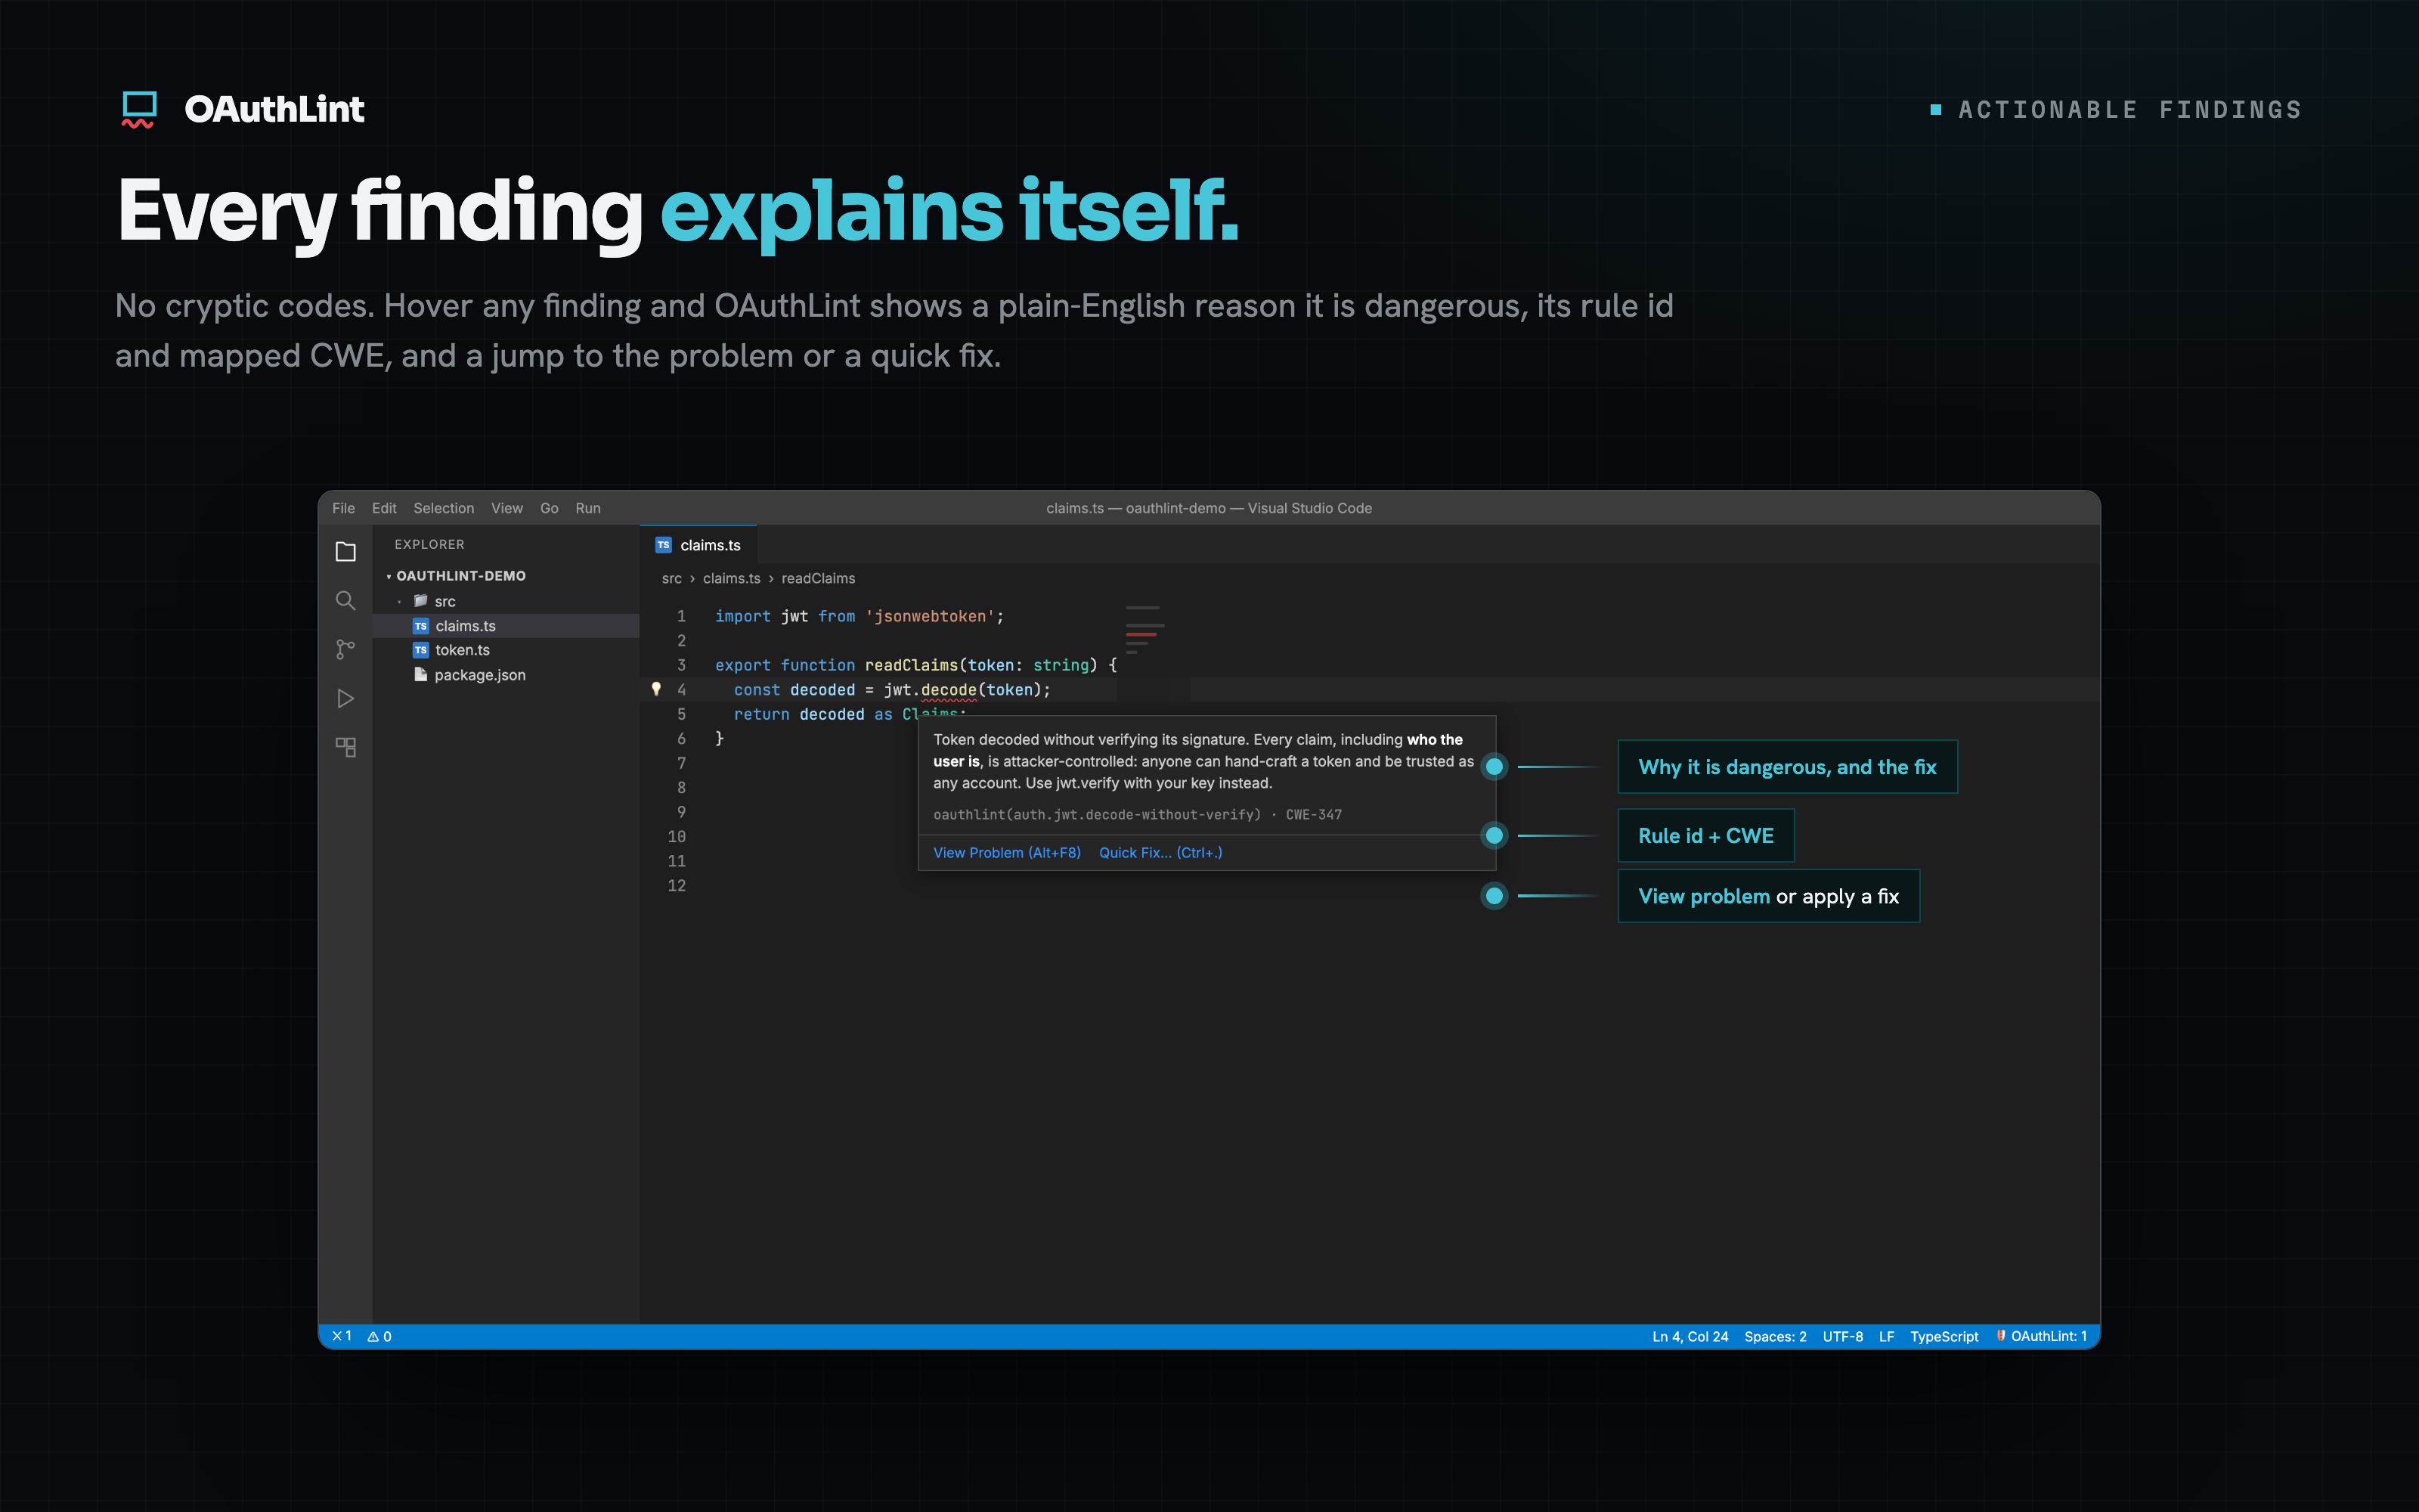The image size is (2419, 1512).
Task: Open the Source Control view icon
Action: [345, 650]
